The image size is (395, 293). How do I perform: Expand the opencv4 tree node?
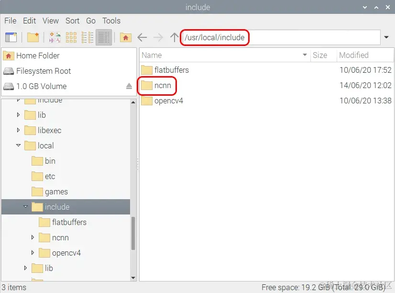coord(33,253)
